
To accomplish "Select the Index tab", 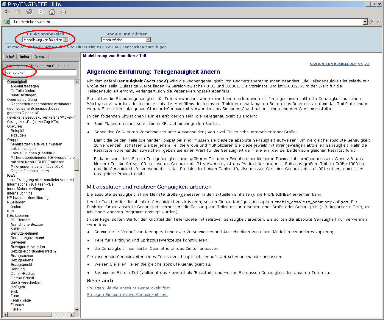I will pos(24,57).
